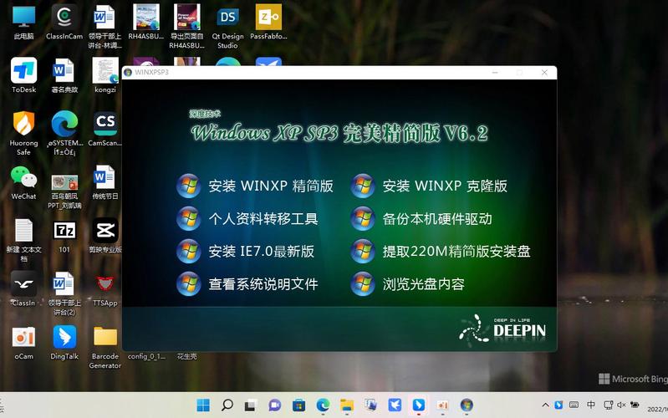Start 安装 IE7.0最新版 option

click(x=246, y=252)
